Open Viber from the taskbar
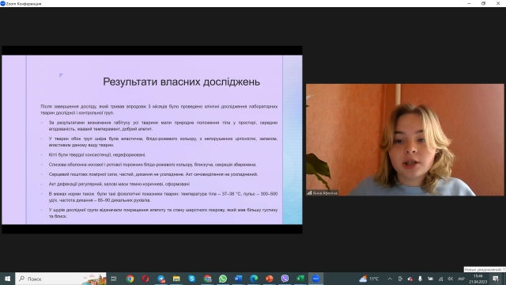Viewport: 506px width, 285px height. click(285, 279)
